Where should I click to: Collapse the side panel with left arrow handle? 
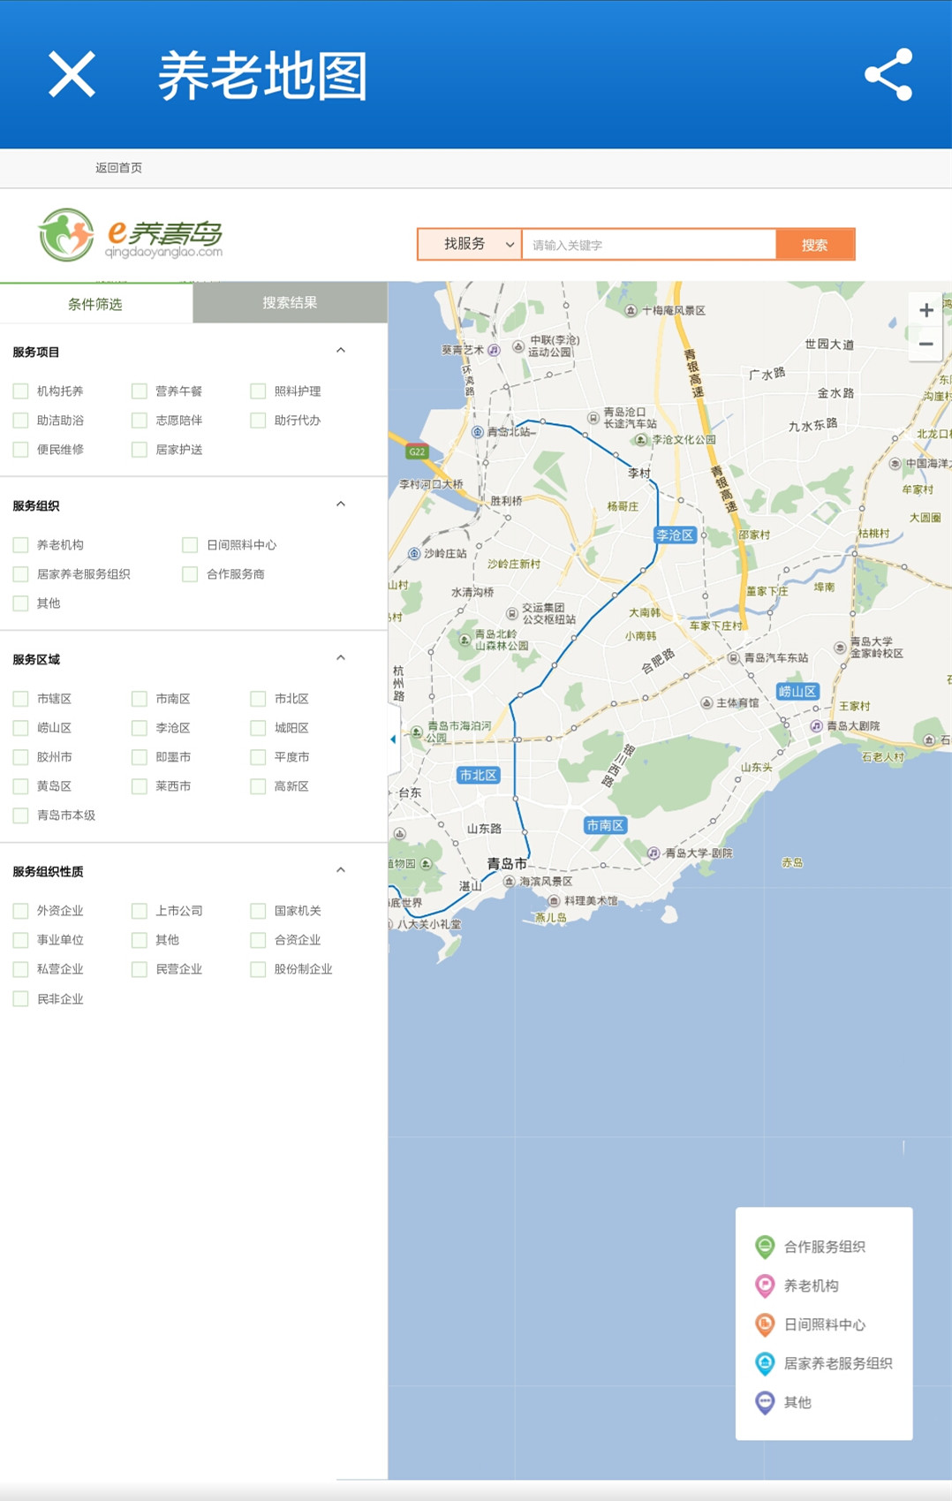pyautogui.click(x=393, y=739)
